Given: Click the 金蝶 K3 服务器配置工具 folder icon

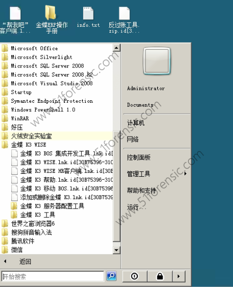Looking at the screenshot, I should tap(14, 206).
